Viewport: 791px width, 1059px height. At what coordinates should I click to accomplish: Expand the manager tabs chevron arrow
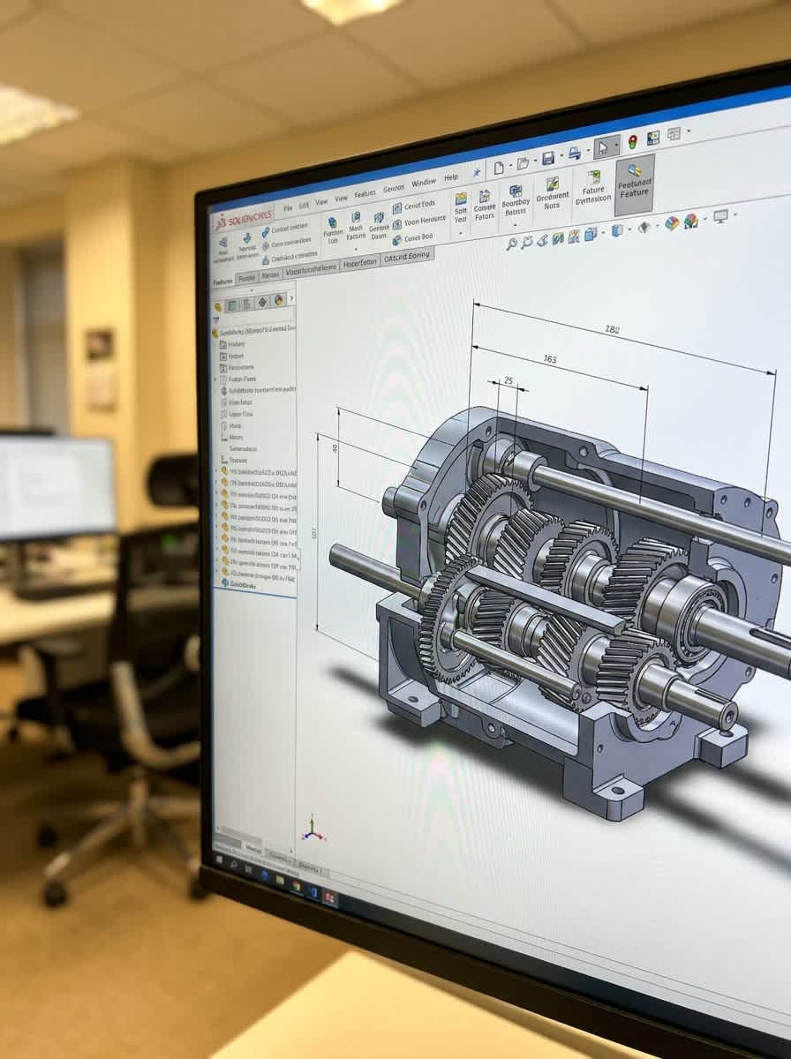click(x=291, y=299)
